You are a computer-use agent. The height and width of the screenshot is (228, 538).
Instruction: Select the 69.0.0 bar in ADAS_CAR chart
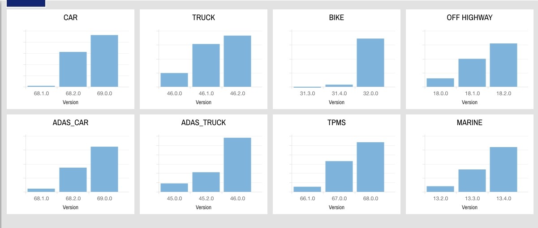104,169
